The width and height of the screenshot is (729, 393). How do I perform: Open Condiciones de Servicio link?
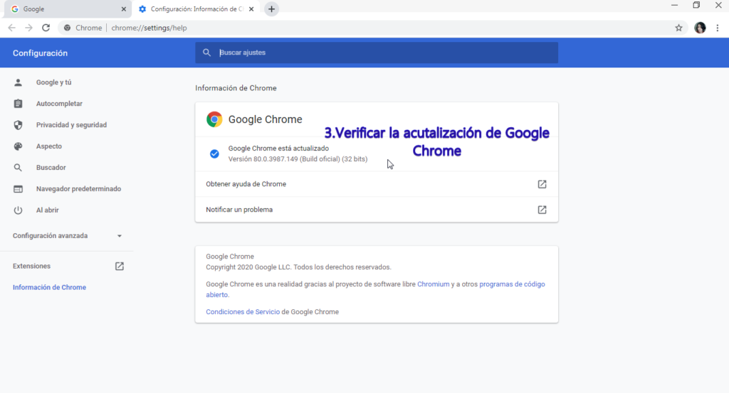pos(242,312)
